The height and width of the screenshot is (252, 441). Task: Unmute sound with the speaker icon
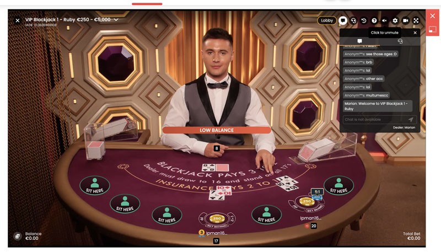[384, 20]
